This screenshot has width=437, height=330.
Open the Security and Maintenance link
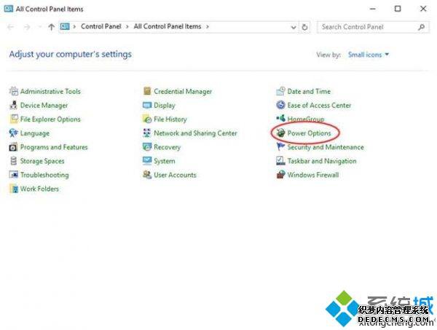(x=326, y=147)
